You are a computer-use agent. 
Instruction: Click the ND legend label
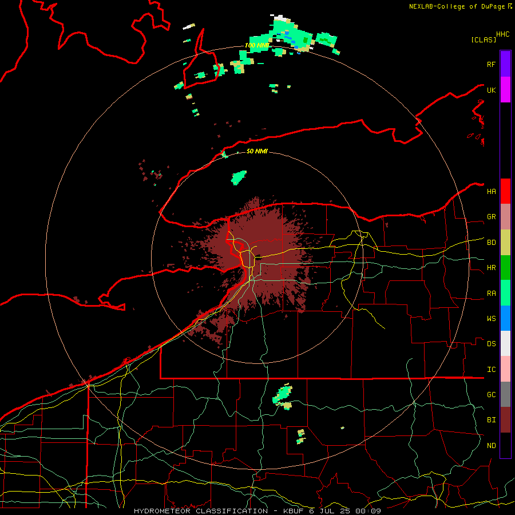pos(491,446)
